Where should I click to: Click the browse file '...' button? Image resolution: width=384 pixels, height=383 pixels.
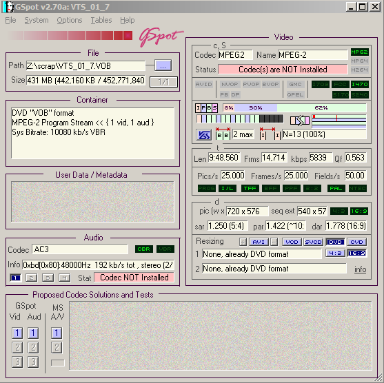click(163, 65)
